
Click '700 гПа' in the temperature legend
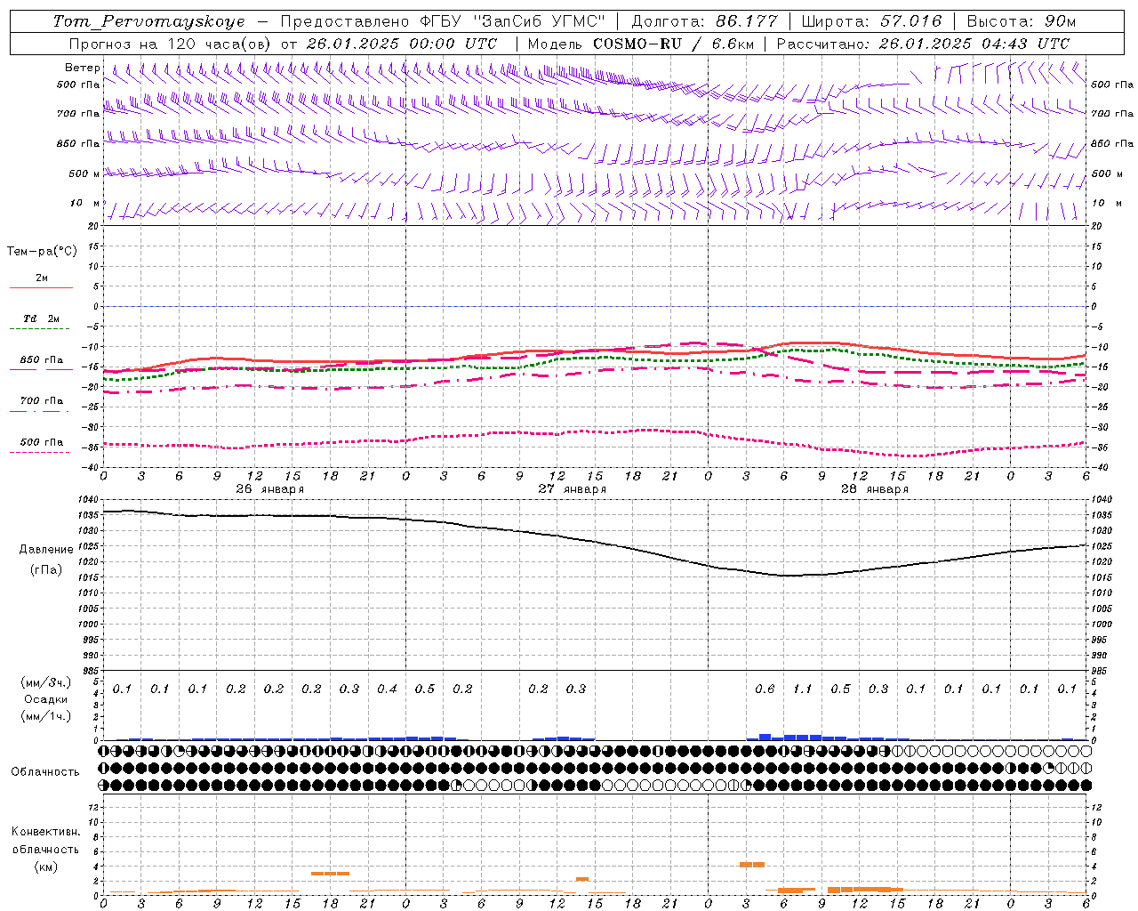42,401
